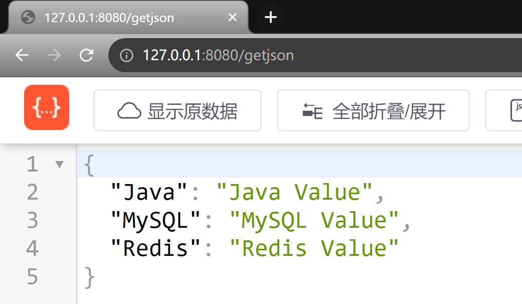
Task: Reload the page with refresh icon
Action: click(87, 55)
